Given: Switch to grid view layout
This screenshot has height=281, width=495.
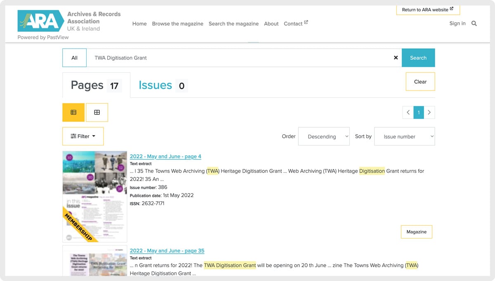Looking at the screenshot, I should 97,112.
